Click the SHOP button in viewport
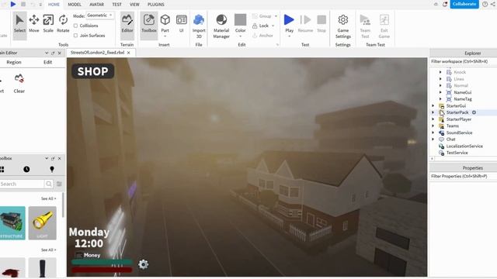 pos(93,71)
